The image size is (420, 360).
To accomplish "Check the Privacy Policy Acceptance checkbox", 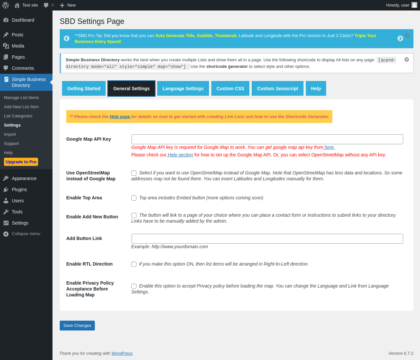I will pos(134,286).
